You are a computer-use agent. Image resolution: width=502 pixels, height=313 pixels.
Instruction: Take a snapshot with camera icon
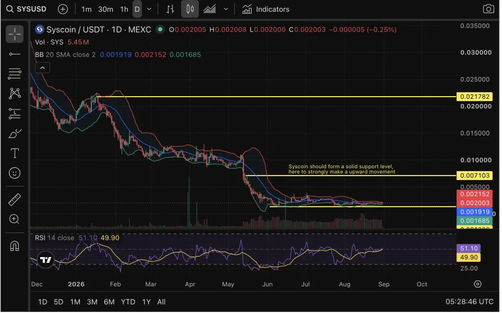tap(489, 9)
